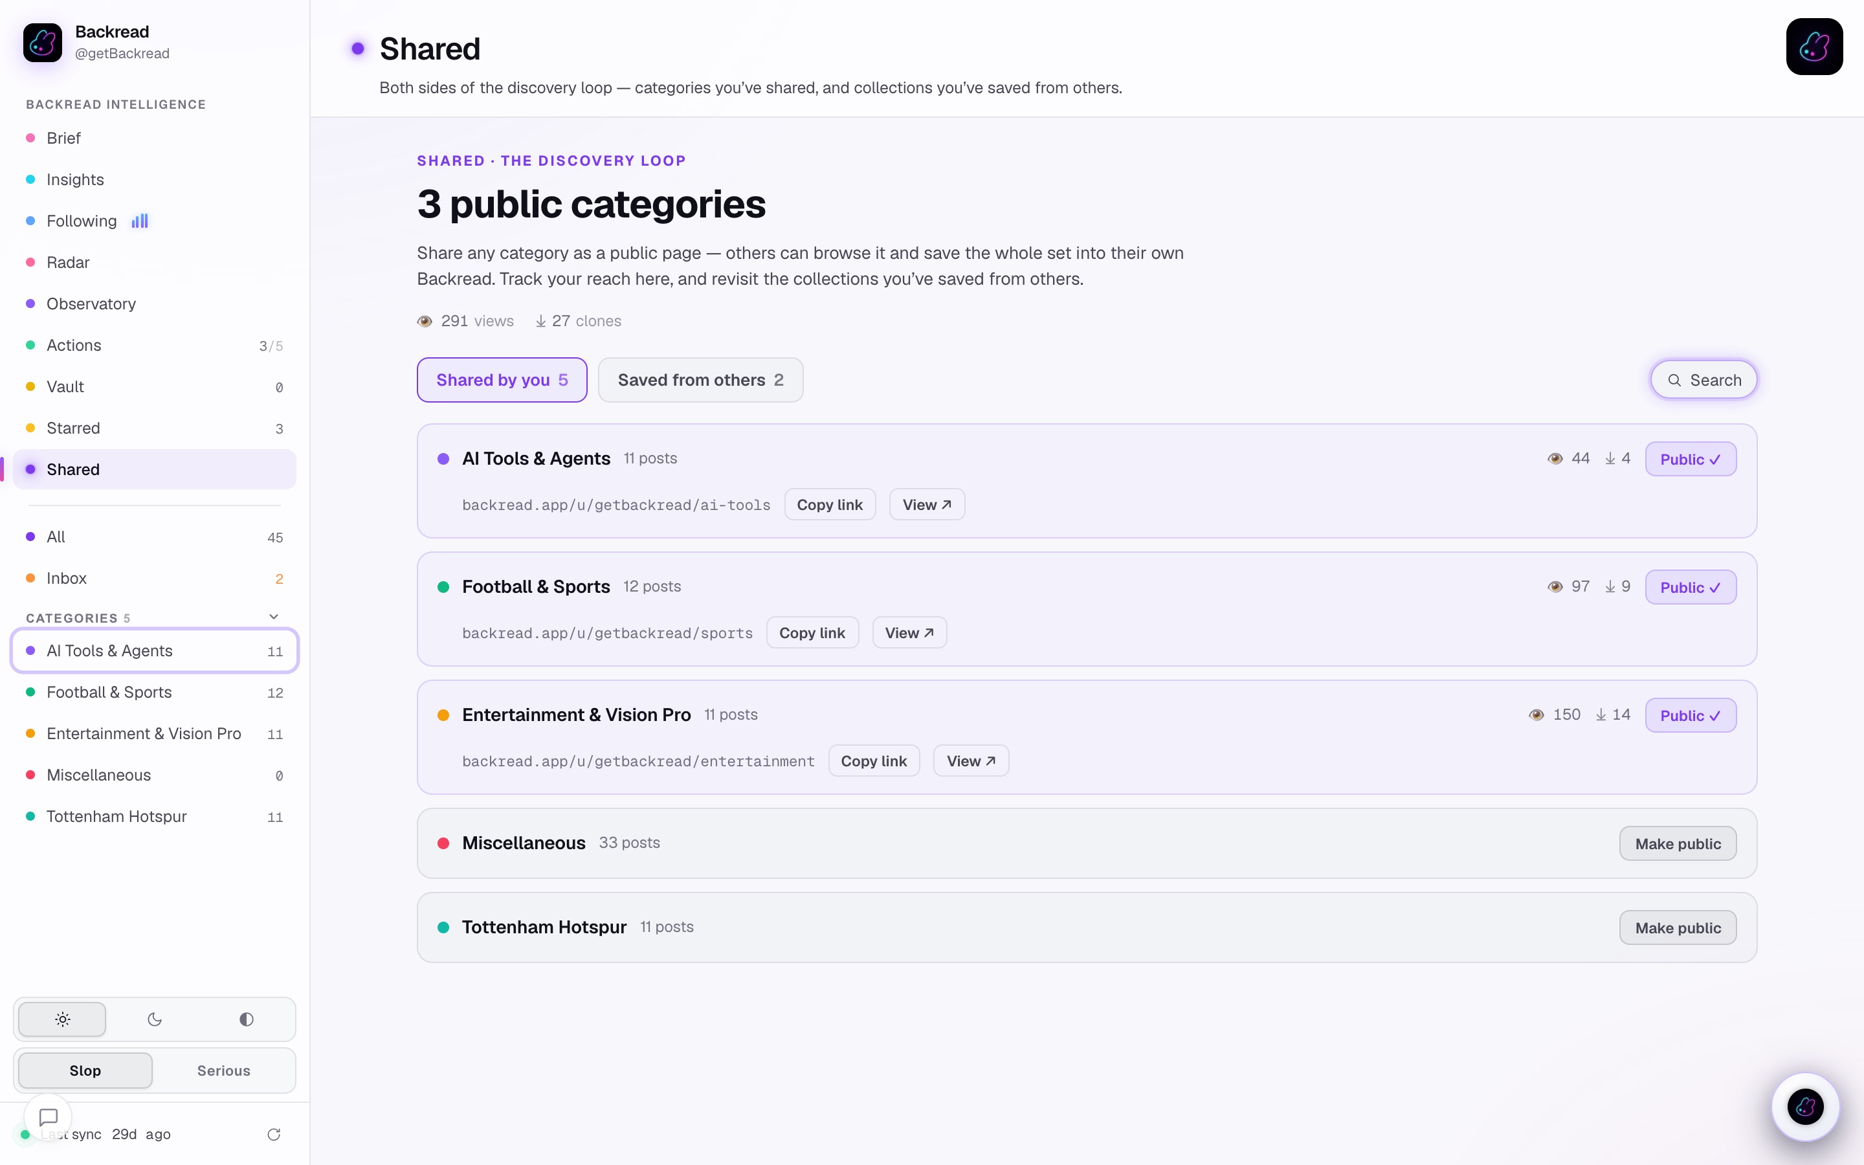Open the rabbit avatar at top right

tap(1814, 46)
